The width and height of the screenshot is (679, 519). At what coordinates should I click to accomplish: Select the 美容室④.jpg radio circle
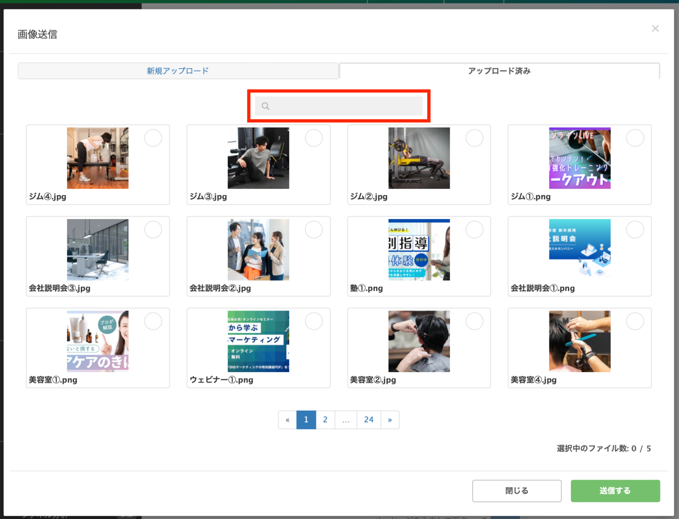coord(635,321)
